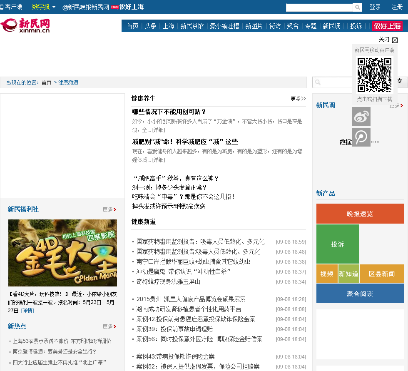Click the 登录 login link
The image size is (408, 371).
tap(375, 7)
